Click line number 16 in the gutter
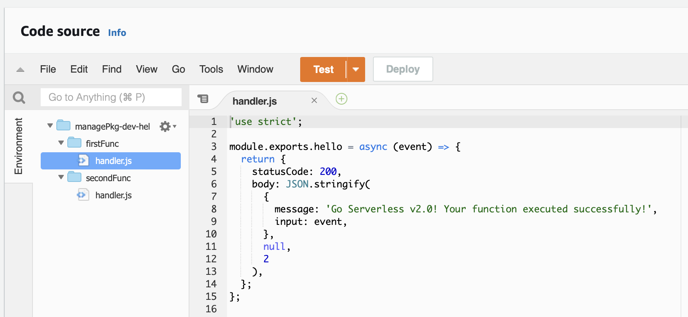 tap(211, 309)
